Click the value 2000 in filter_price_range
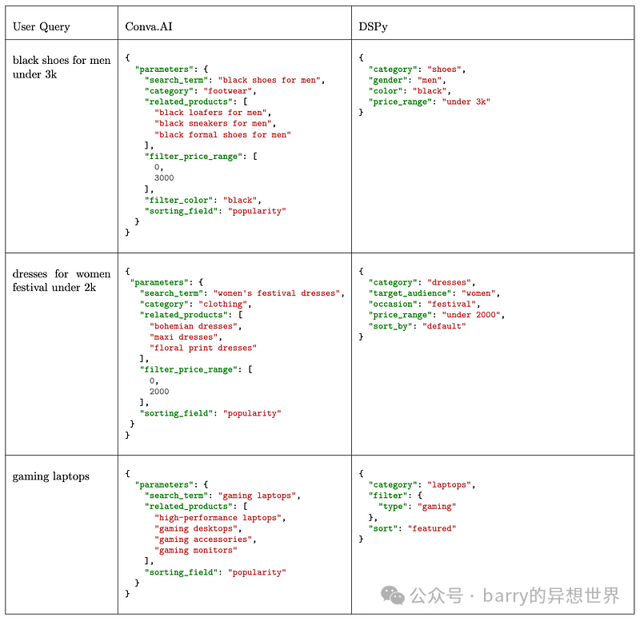 click(159, 392)
